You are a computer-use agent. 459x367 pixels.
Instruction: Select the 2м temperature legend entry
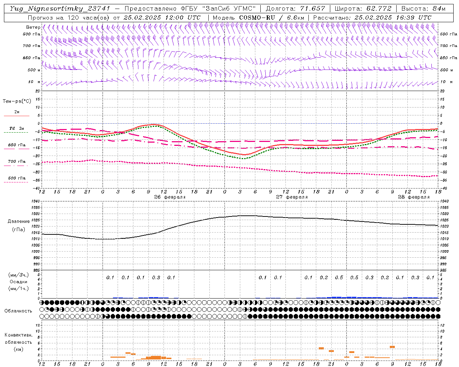[x=16, y=112]
